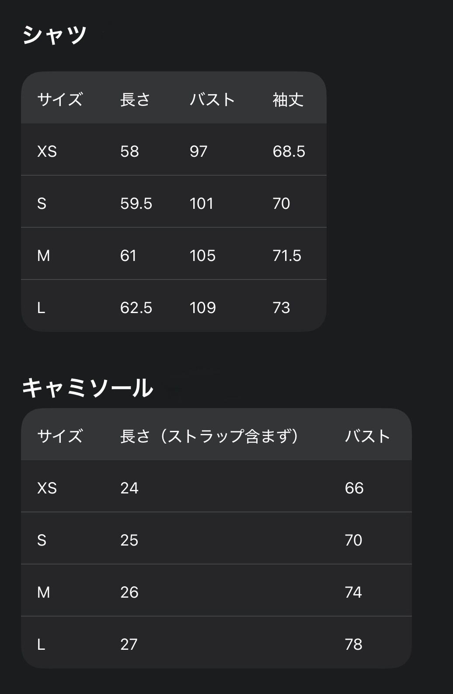Select the 71.5 sleeve value
The image size is (453, 694).
point(287,256)
